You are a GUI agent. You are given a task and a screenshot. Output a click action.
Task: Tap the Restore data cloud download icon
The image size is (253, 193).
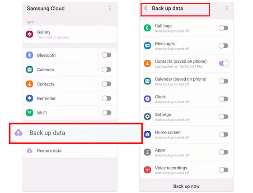coord(29,151)
